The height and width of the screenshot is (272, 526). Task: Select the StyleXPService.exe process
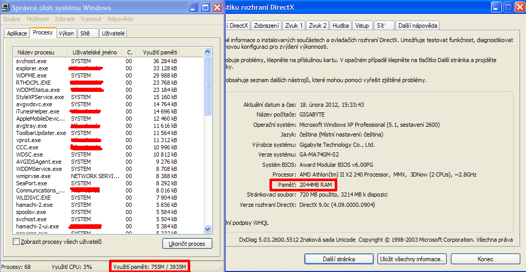[108, 97]
